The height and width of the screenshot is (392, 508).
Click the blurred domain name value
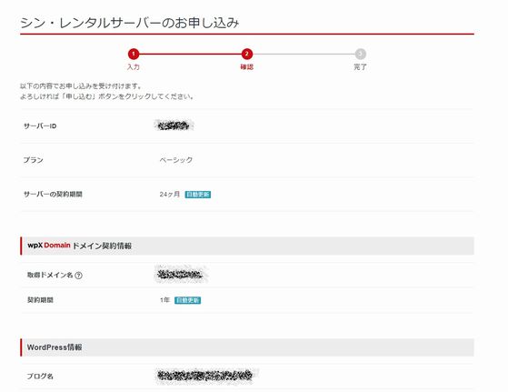[181, 275]
